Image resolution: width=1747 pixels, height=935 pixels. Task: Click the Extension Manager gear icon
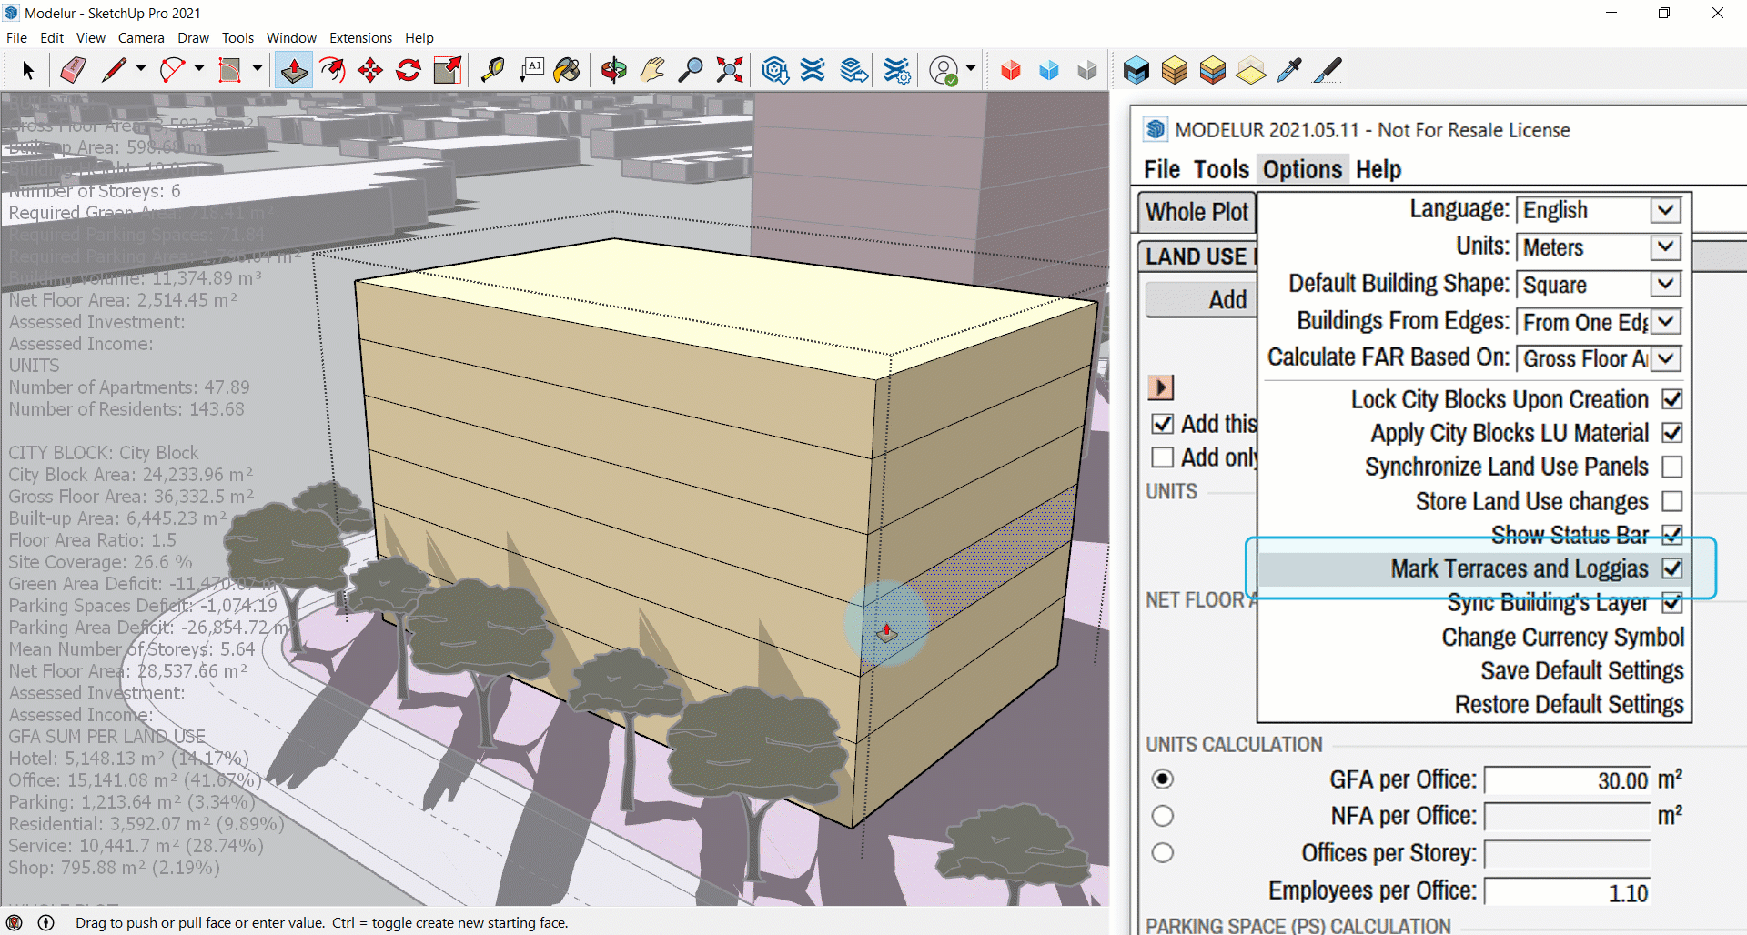898,70
